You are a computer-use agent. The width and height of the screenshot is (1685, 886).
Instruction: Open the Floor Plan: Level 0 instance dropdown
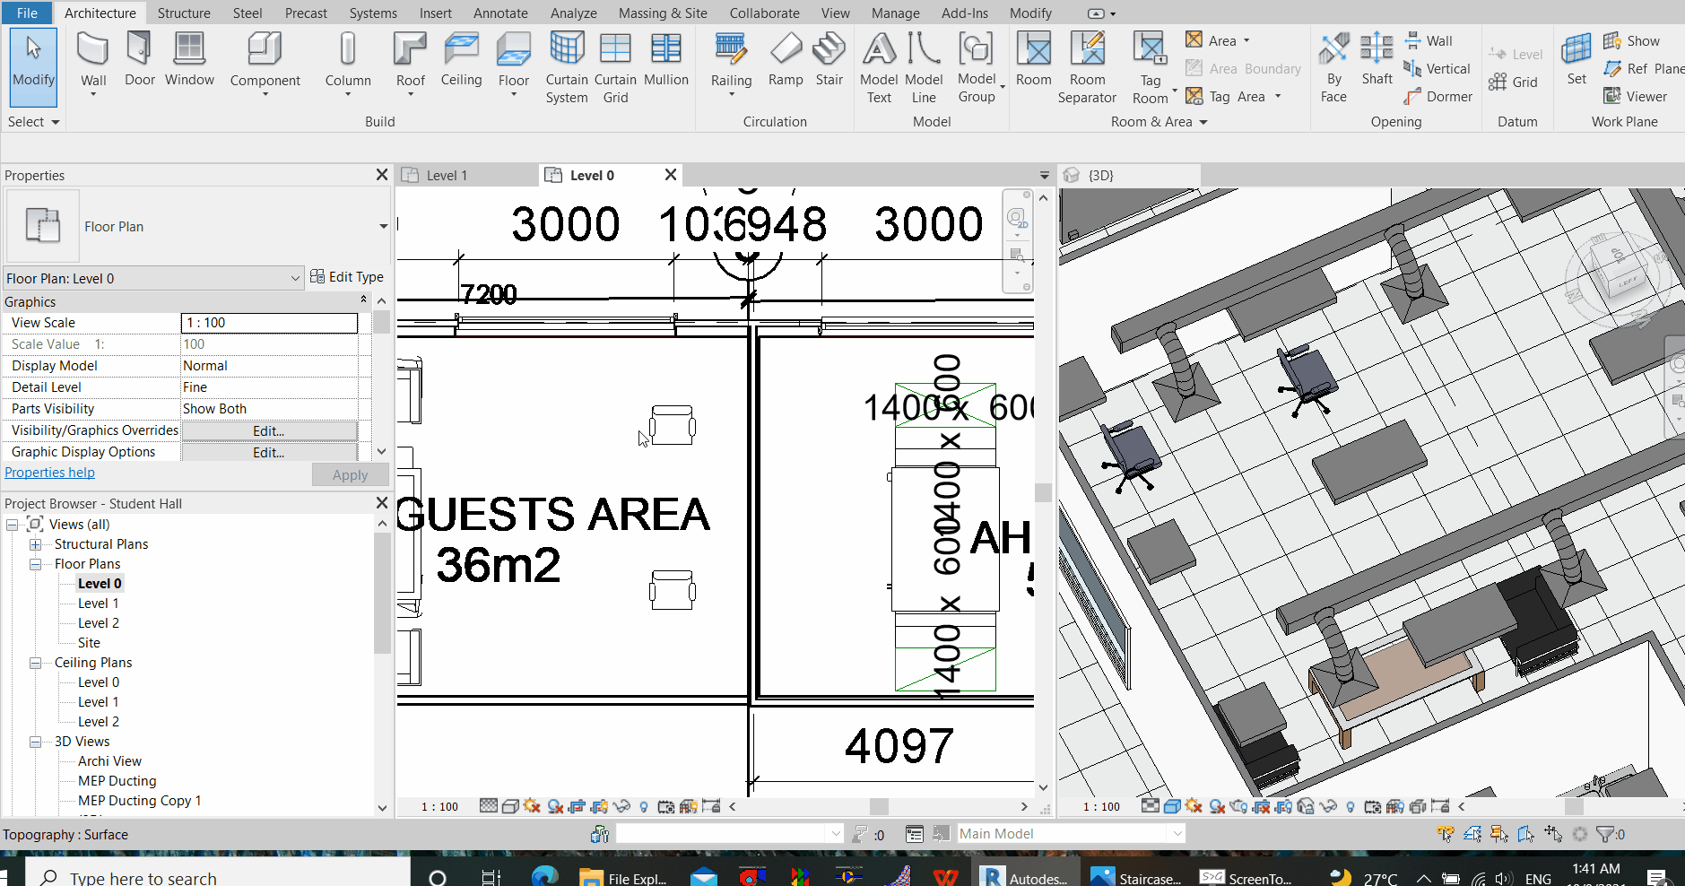(x=295, y=279)
